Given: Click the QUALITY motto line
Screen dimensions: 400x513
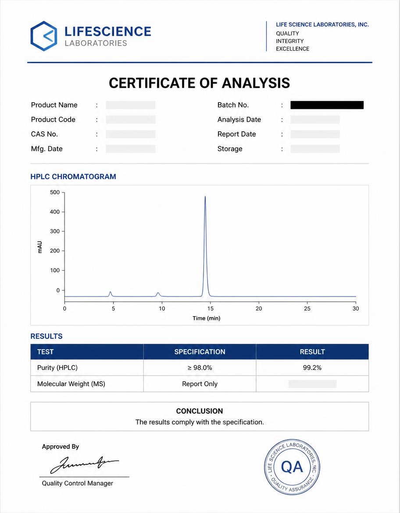Looking at the screenshot, I should coord(287,33).
